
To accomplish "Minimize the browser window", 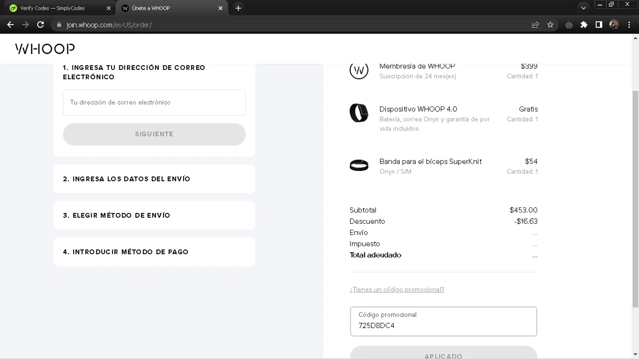I will pos(600,4).
